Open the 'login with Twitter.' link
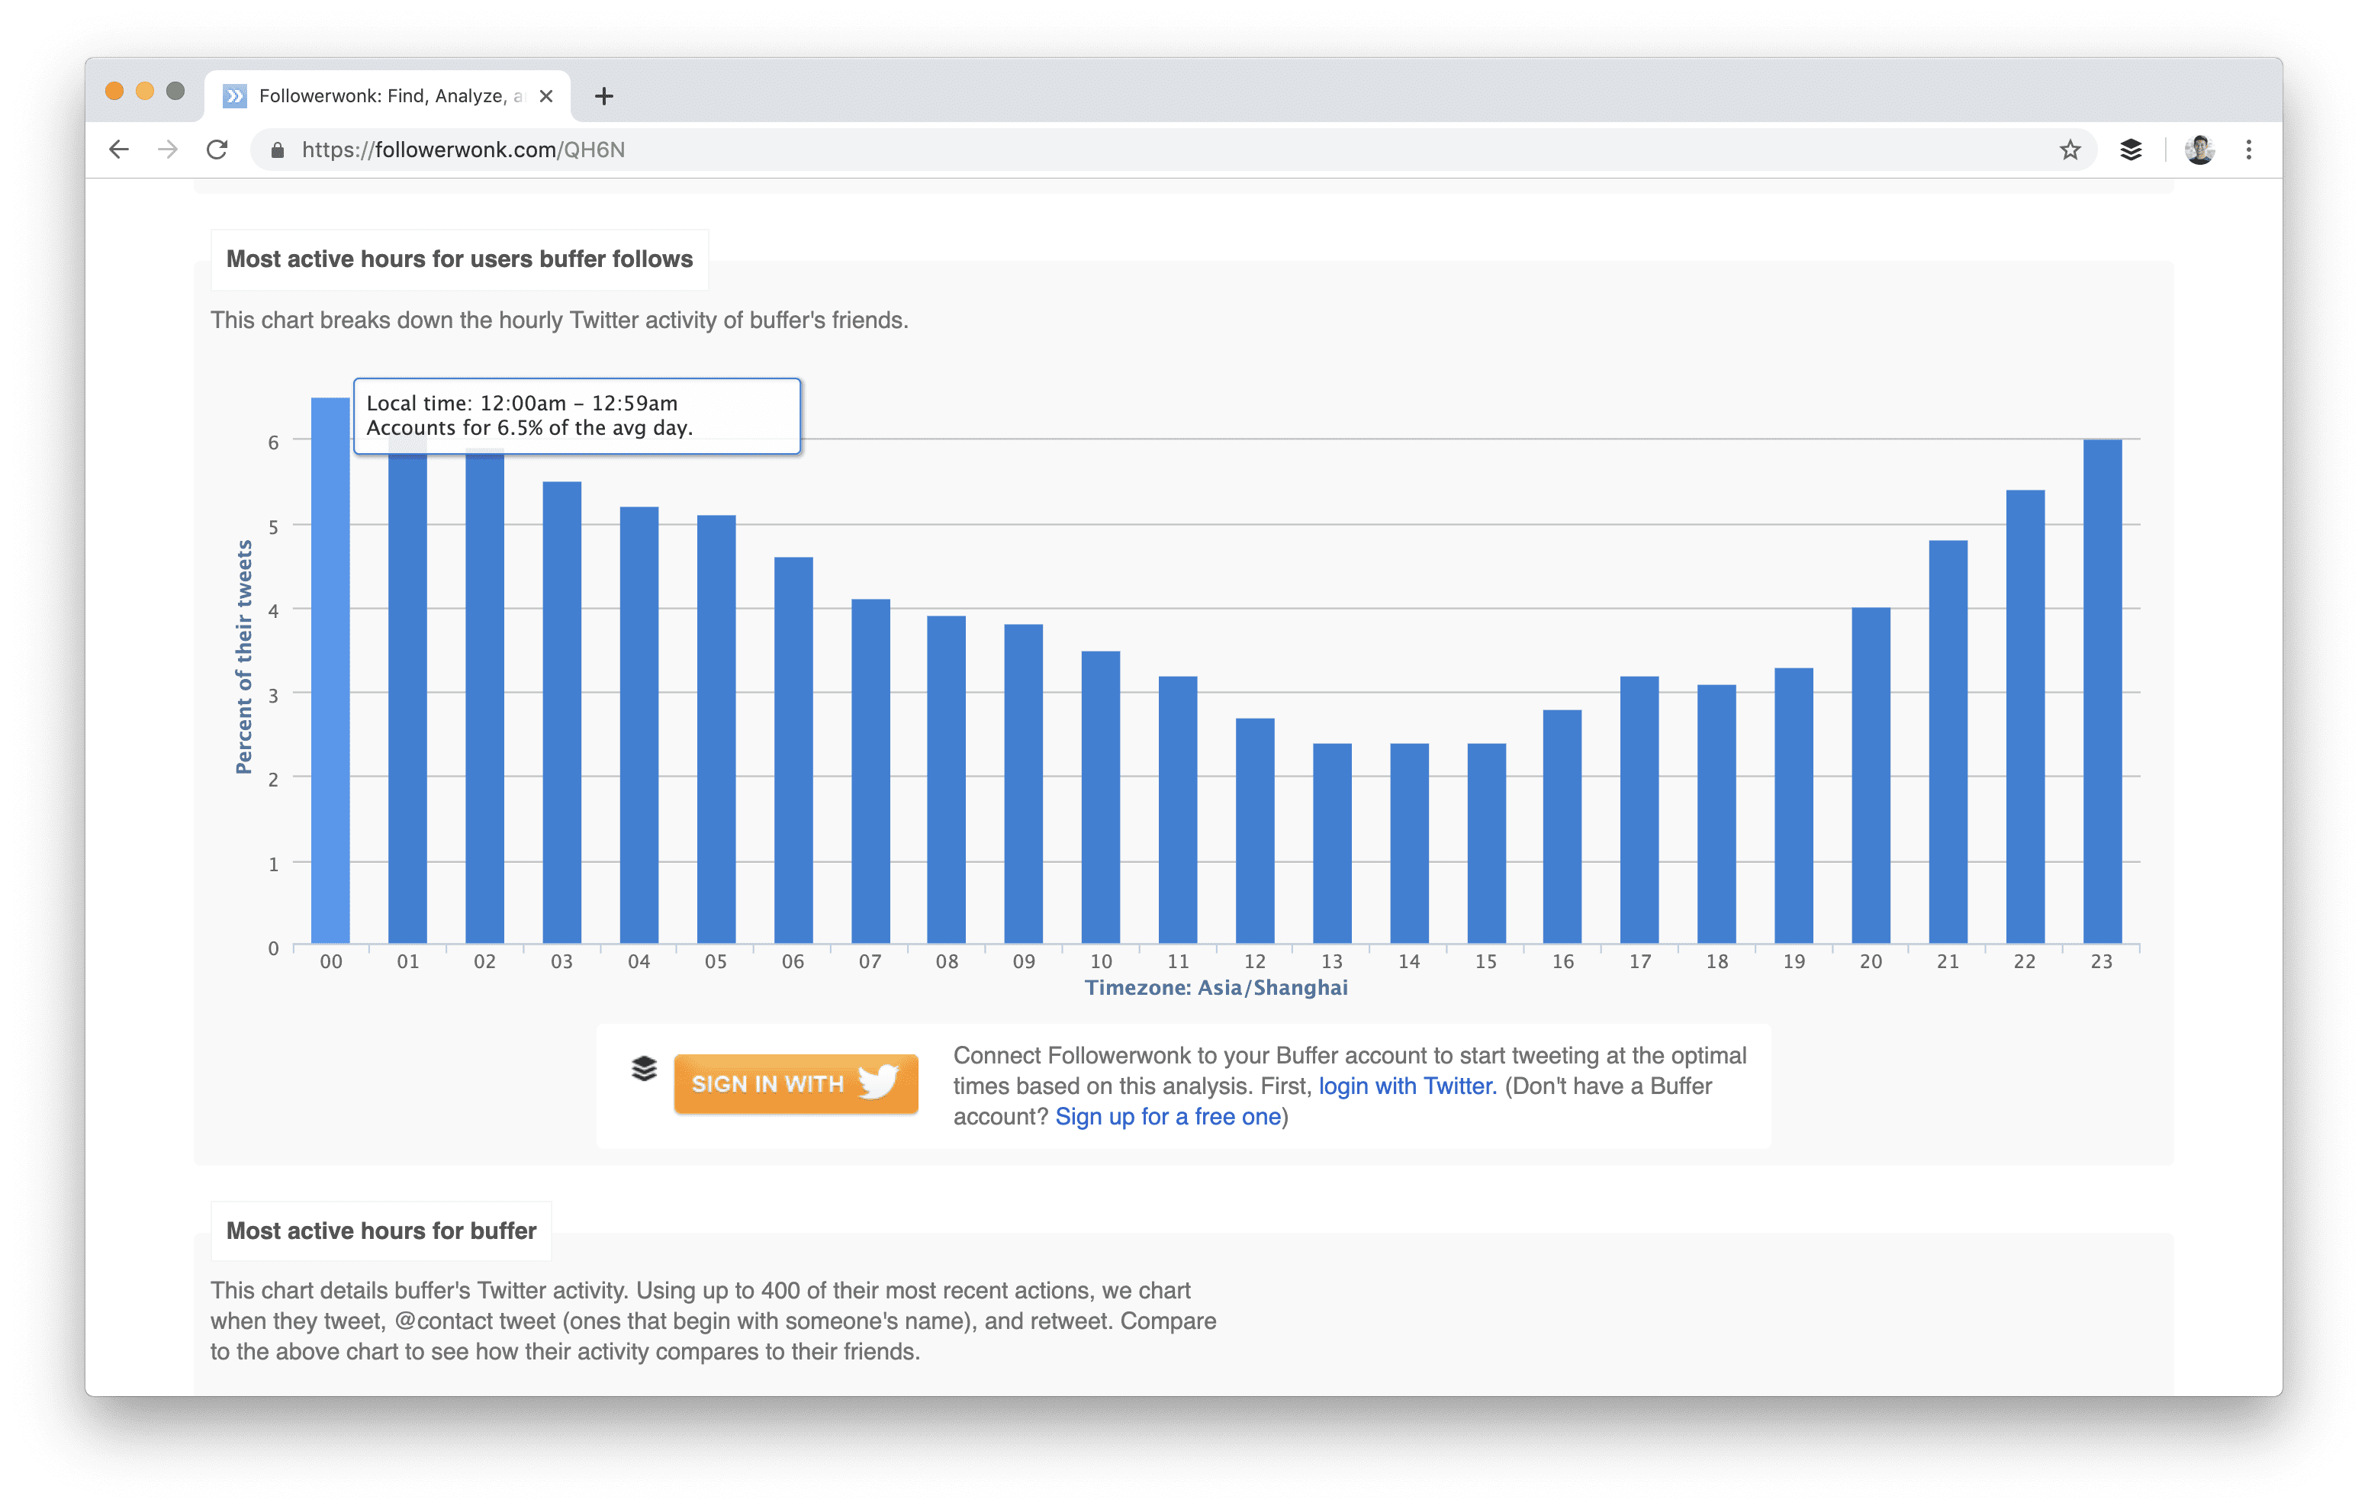The width and height of the screenshot is (2368, 1509). click(x=1408, y=1086)
